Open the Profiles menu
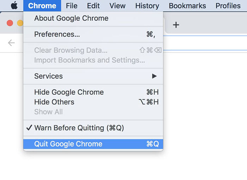The width and height of the screenshot is (247, 180). coord(228,6)
